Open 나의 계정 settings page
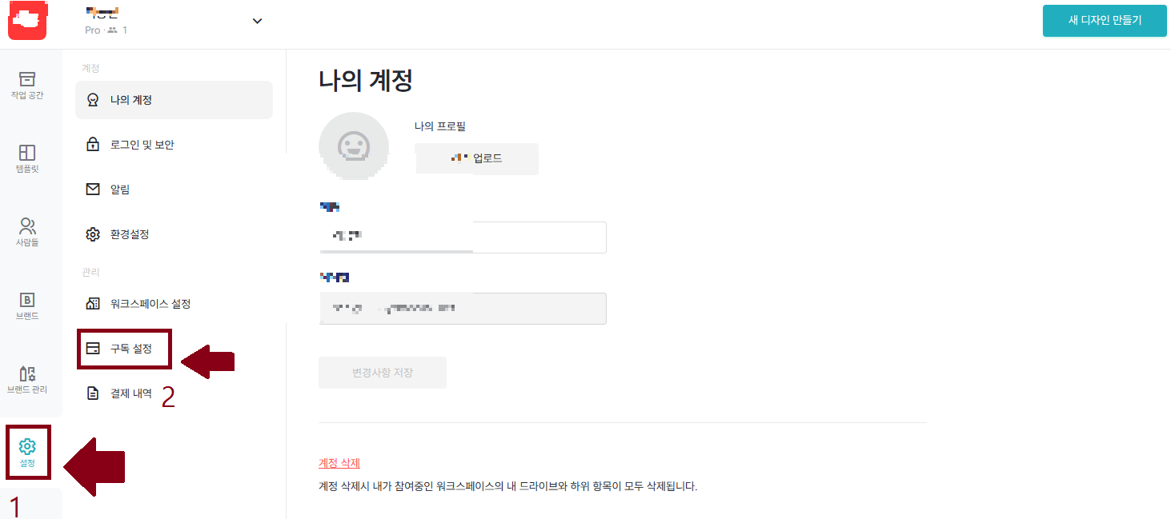The image size is (1171, 519). (x=130, y=99)
